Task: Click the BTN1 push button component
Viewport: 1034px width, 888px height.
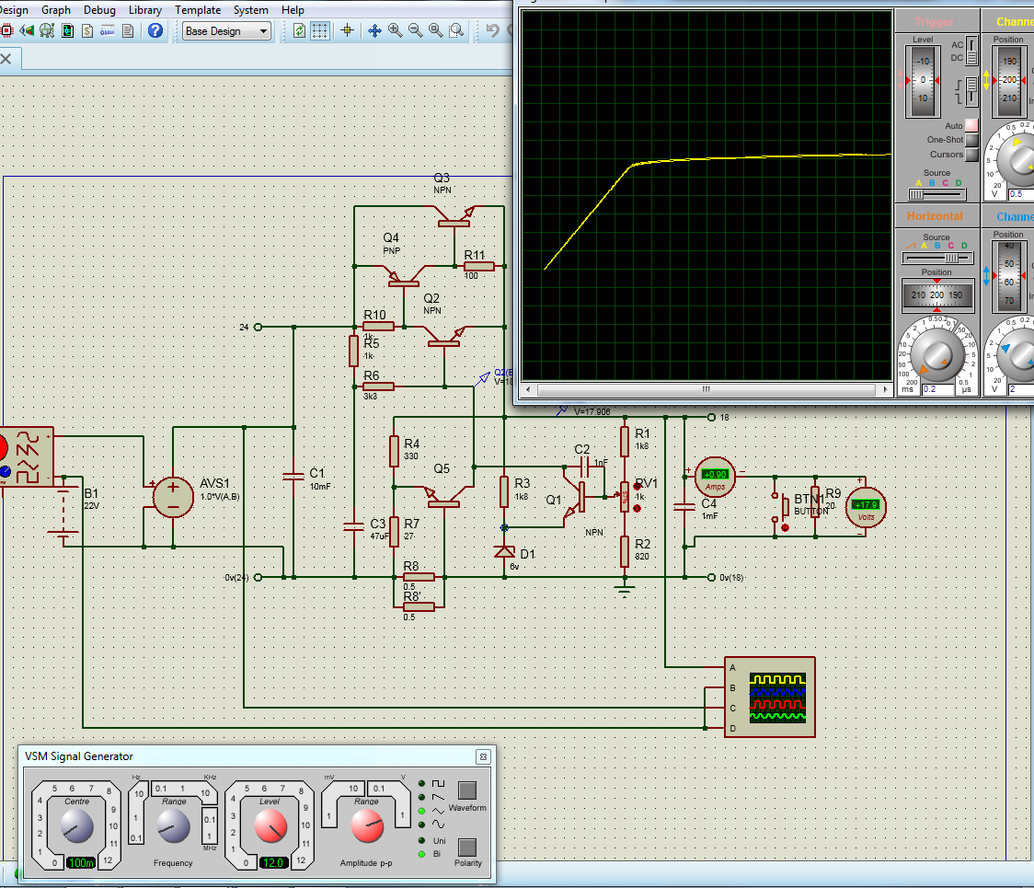Action: (785, 506)
